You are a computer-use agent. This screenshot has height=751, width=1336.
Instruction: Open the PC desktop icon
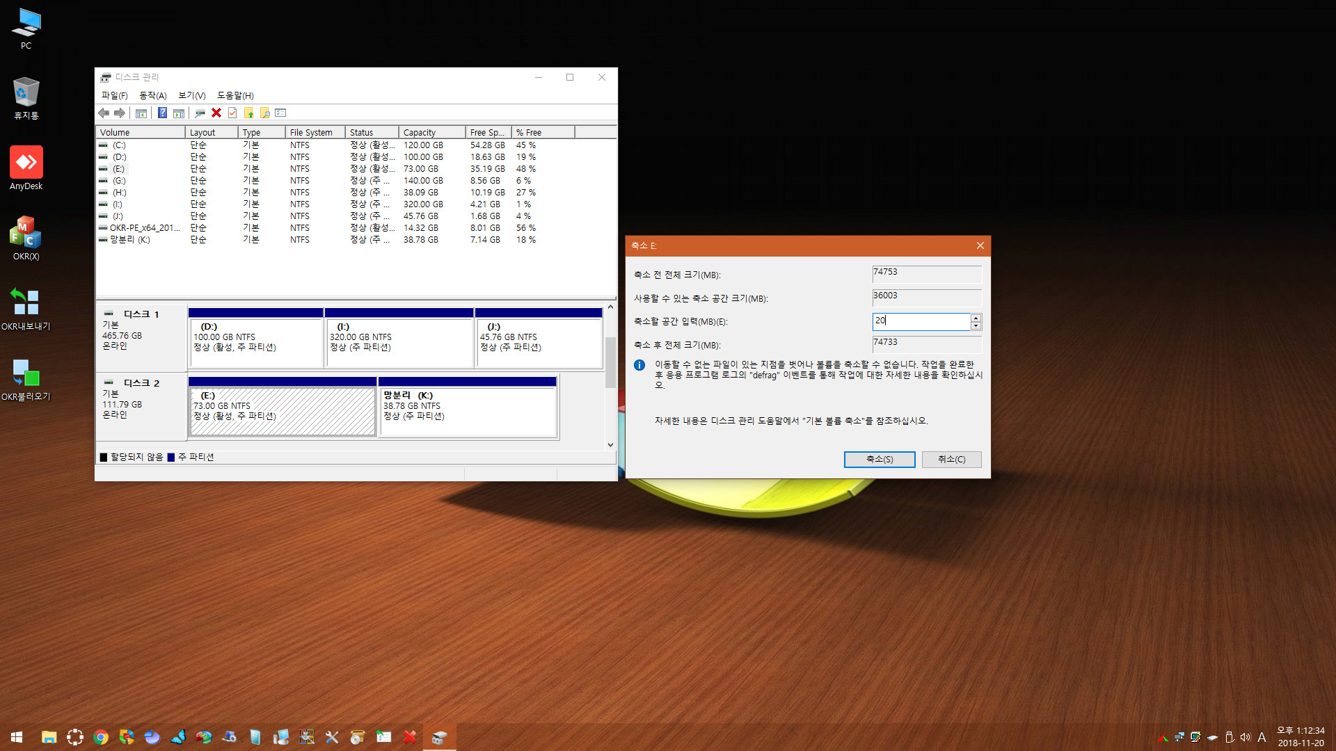coord(26,29)
